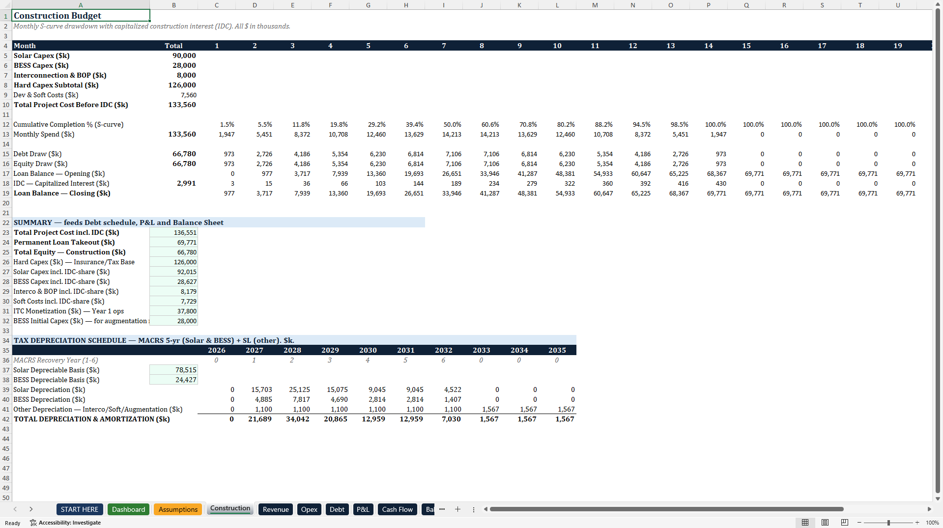This screenshot has height=528, width=943.
Task: Click the tab bar split handle dots
Action: coord(474,509)
